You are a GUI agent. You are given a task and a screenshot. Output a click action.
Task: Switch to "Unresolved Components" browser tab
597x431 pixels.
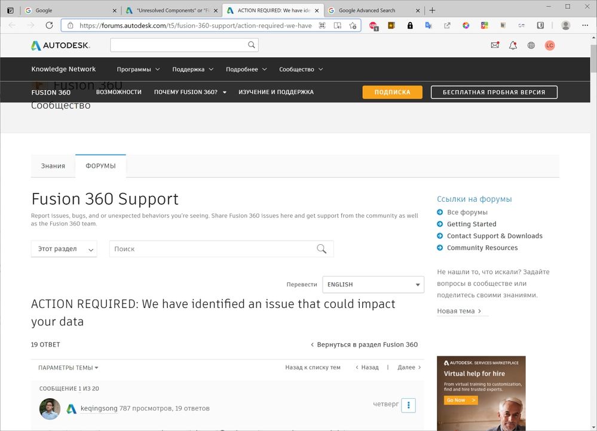click(172, 11)
